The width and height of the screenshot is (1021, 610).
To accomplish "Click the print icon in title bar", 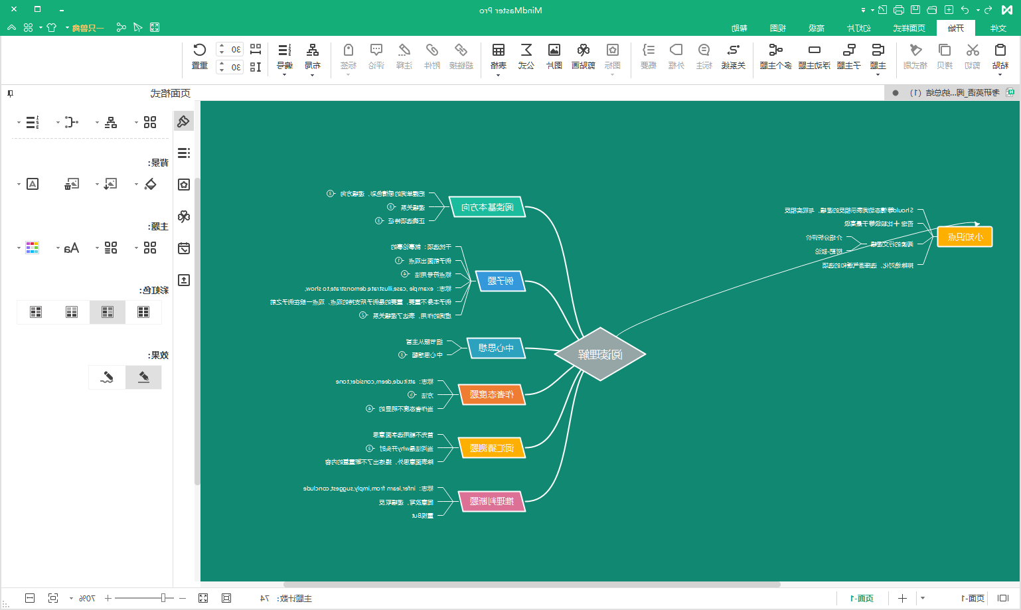I will pos(899,10).
